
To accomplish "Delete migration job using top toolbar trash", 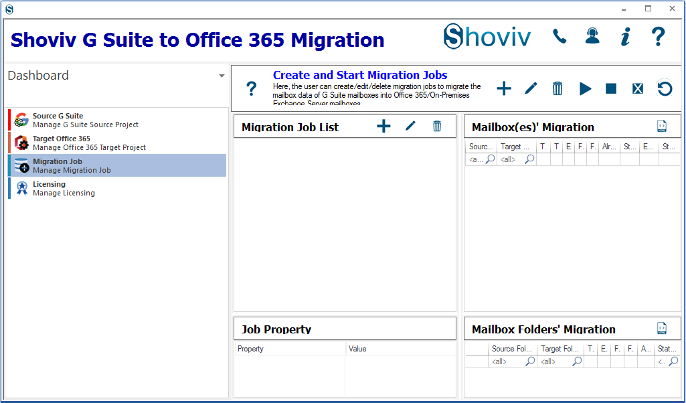I will coord(558,88).
